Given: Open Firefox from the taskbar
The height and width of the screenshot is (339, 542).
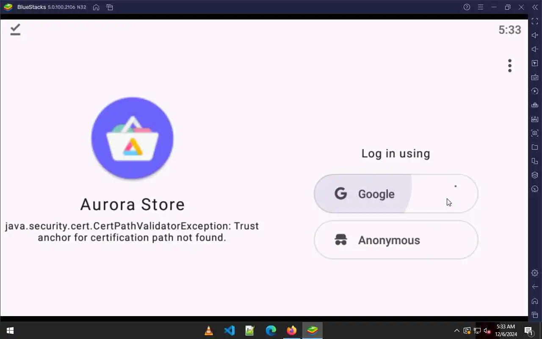Looking at the screenshot, I should [x=292, y=331].
